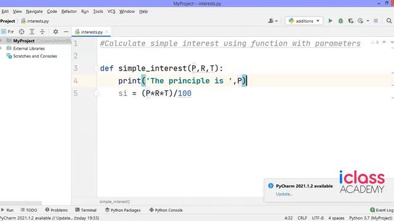Click the Collapse All icon in Project panel

tap(42, 32)
